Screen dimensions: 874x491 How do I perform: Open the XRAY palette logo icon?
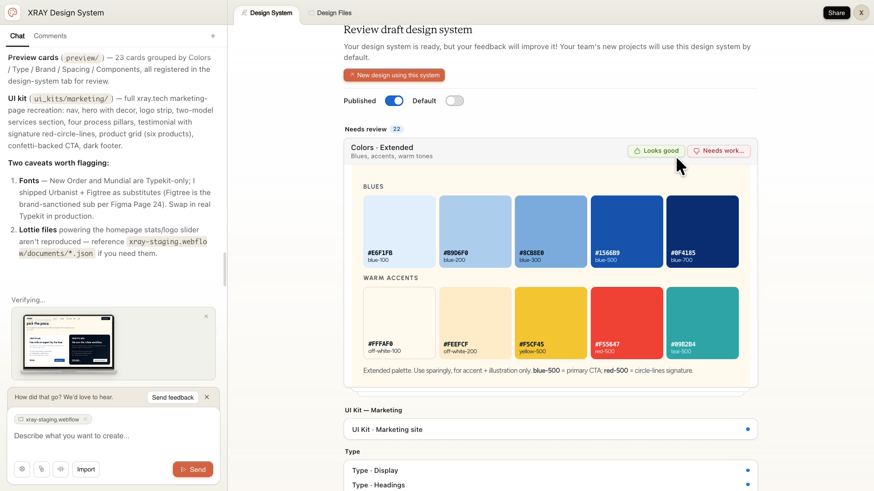click(12, 12)
